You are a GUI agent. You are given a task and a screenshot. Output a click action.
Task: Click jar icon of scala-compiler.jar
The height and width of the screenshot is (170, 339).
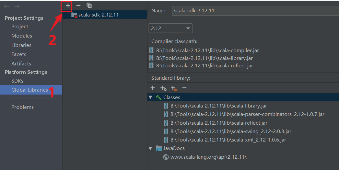pos(151,50)
